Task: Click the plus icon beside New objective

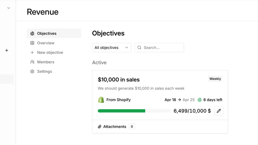Action: [x=32, y=53]
